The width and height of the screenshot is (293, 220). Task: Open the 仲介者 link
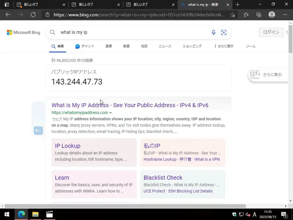tap(185, 159)
